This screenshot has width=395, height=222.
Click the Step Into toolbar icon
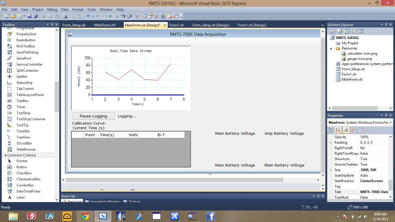coord(123,16)
